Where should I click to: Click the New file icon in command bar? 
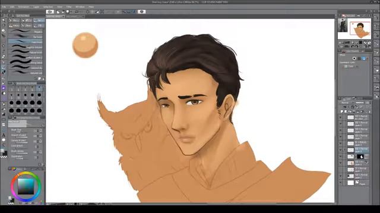coord(58,12)
